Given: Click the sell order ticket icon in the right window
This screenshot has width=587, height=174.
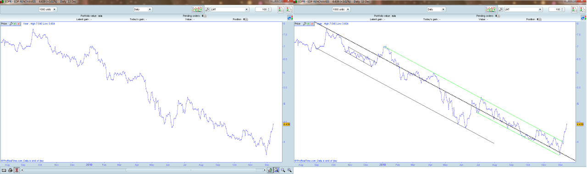Looking at the screenshot, I should [x=582, y=10].
